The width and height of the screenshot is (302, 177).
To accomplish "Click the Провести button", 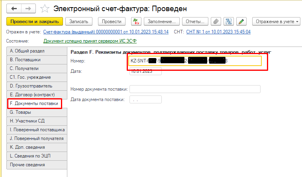I will 112,21.
